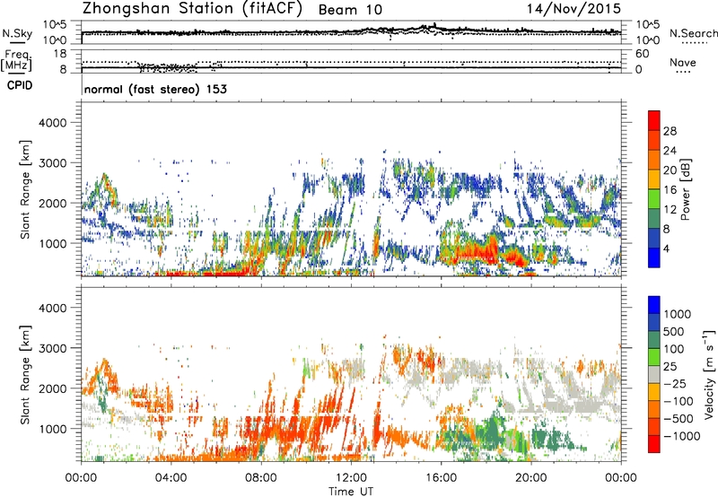The image size is (718, 497).
Task: Click the 4000 tick on the power panel
Action: pos(53,123)
